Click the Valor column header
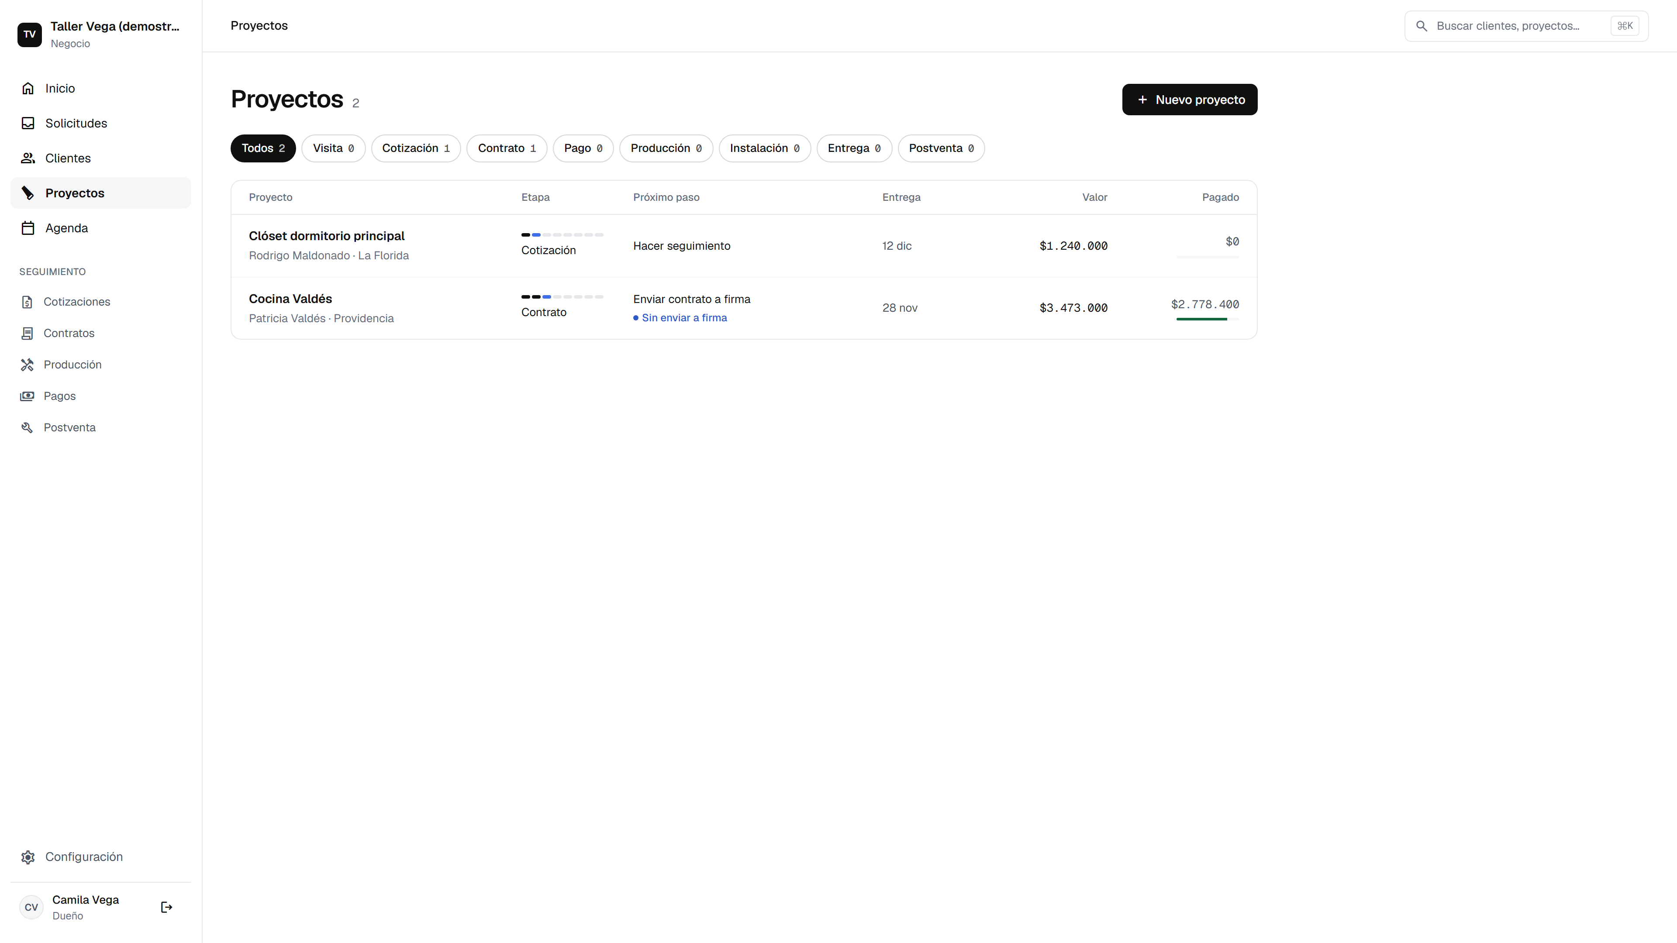Screen dimensions: 1677x943 [1094, 197]
